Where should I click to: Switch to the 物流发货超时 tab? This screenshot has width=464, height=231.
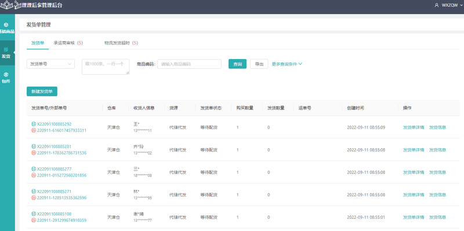pyautogui.click(x=121, y=43)
